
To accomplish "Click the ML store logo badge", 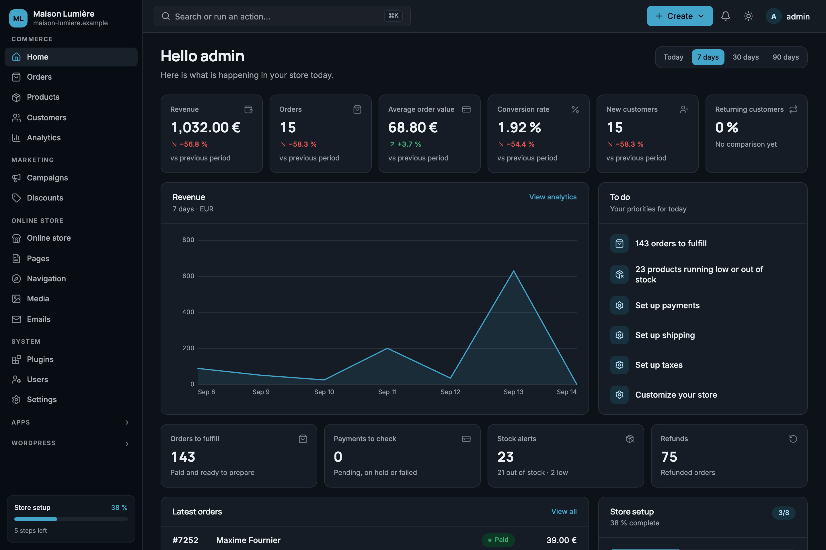I will [x=18, y=18].
